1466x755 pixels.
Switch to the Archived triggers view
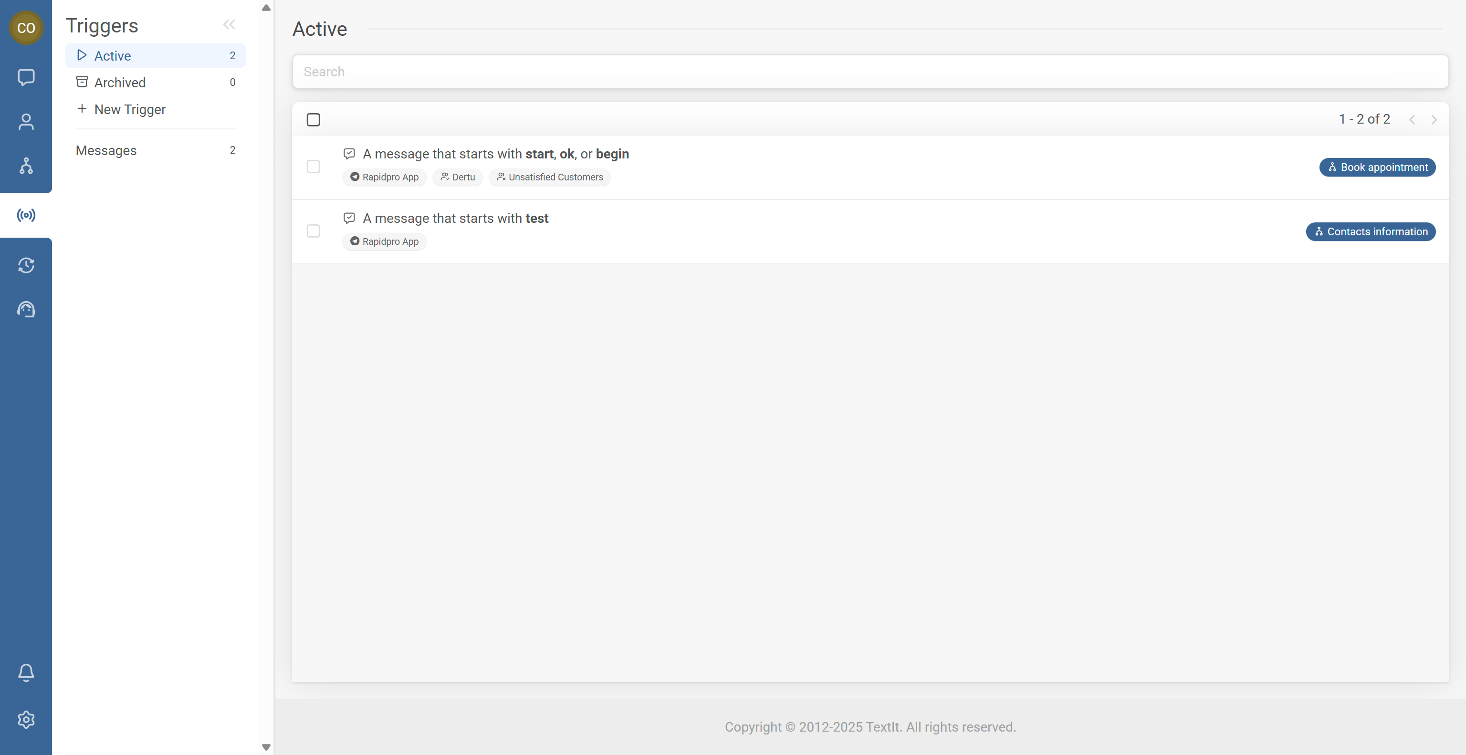tap(119, 83)
